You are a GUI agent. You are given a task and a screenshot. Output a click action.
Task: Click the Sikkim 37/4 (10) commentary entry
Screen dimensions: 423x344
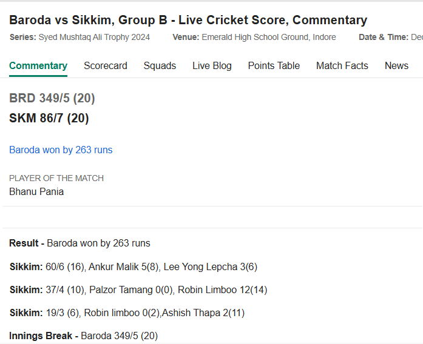(x=138, y=290)
